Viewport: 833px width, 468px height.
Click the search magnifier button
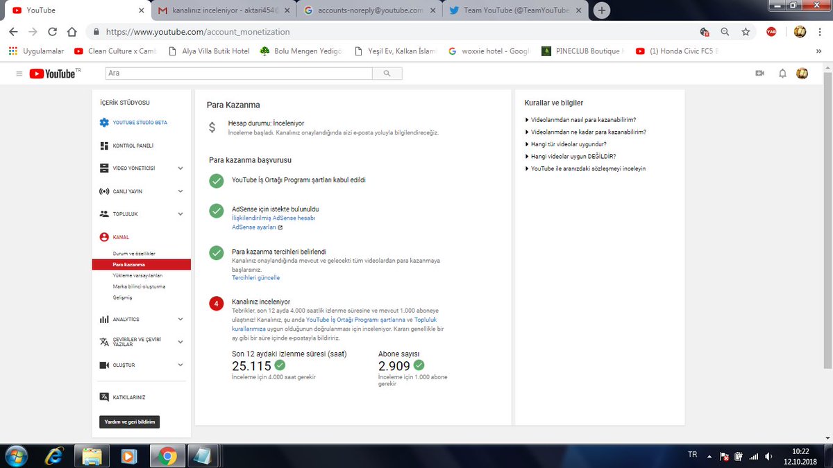387,73
